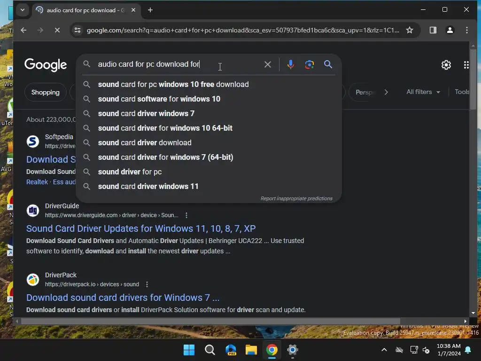Show hidden system tray icons
Viewport: 481px width, 361px height.
coord(384,350)
